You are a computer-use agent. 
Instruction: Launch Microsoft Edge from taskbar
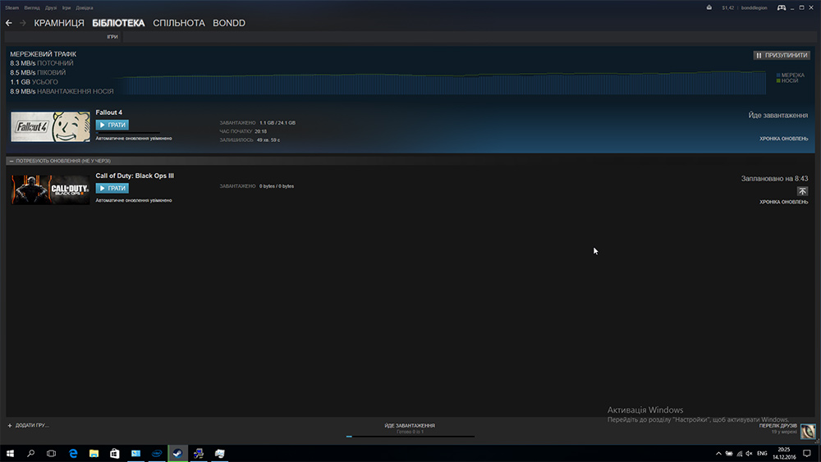[x=73, y=453]
